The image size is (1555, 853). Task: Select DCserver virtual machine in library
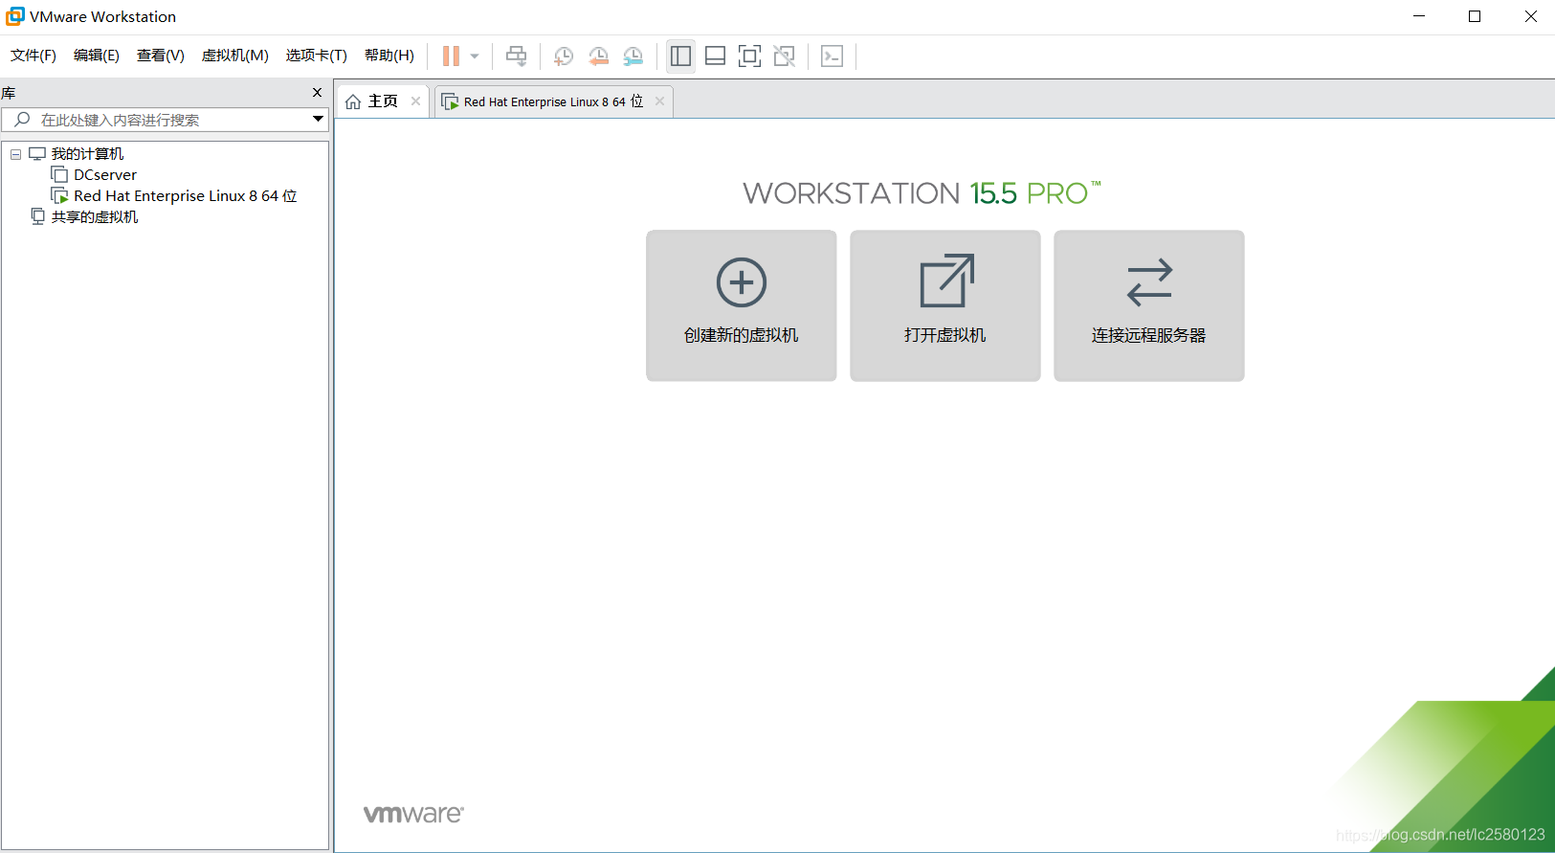[x=105, y=175]
